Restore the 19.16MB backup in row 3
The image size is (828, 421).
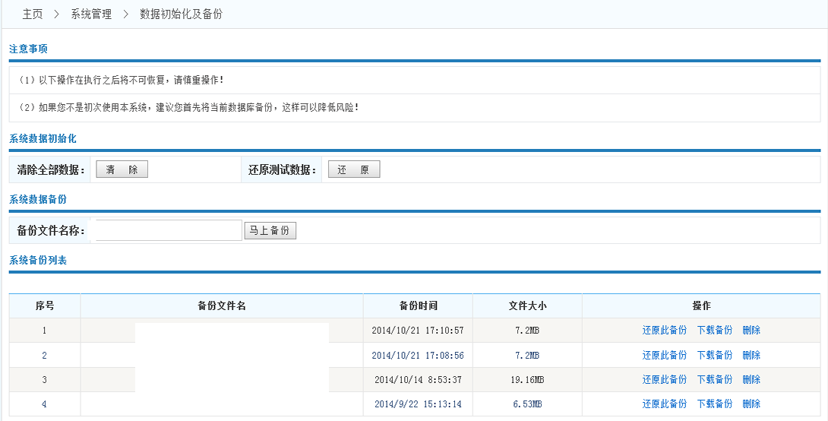click(x=664, y=379)
